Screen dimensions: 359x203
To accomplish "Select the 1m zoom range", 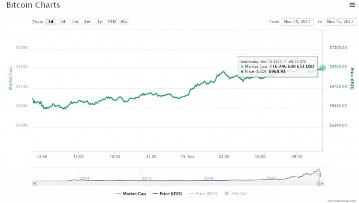I will 75,22.
